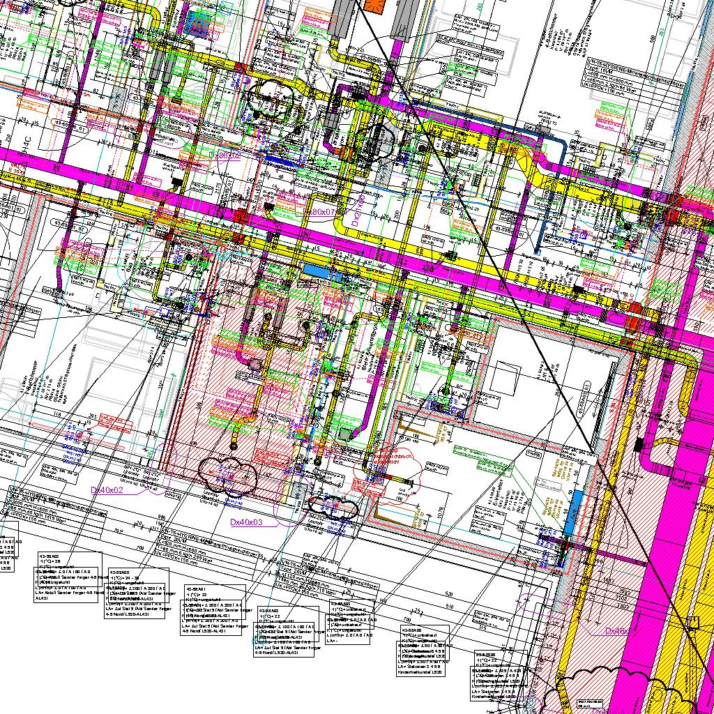Select the purple label 'Dx40x03'

246,522
